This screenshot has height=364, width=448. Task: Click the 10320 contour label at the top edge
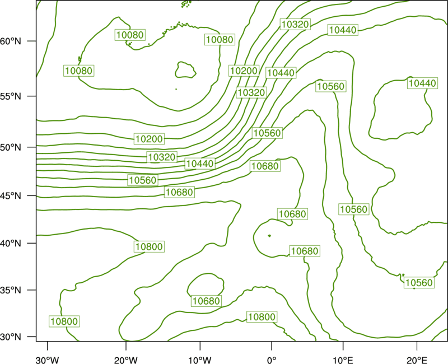click(x=295, y=24)
